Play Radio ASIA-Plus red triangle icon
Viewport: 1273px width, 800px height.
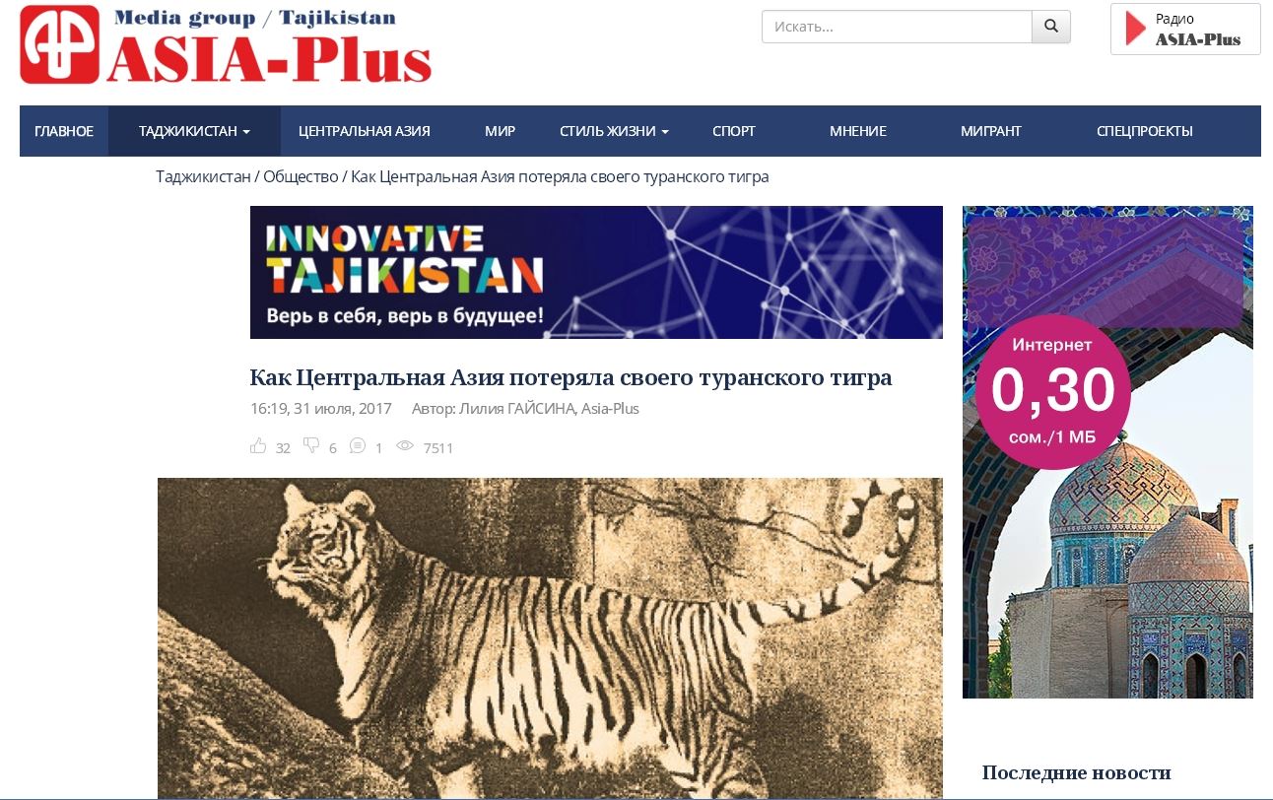[x=1137, y=29]
